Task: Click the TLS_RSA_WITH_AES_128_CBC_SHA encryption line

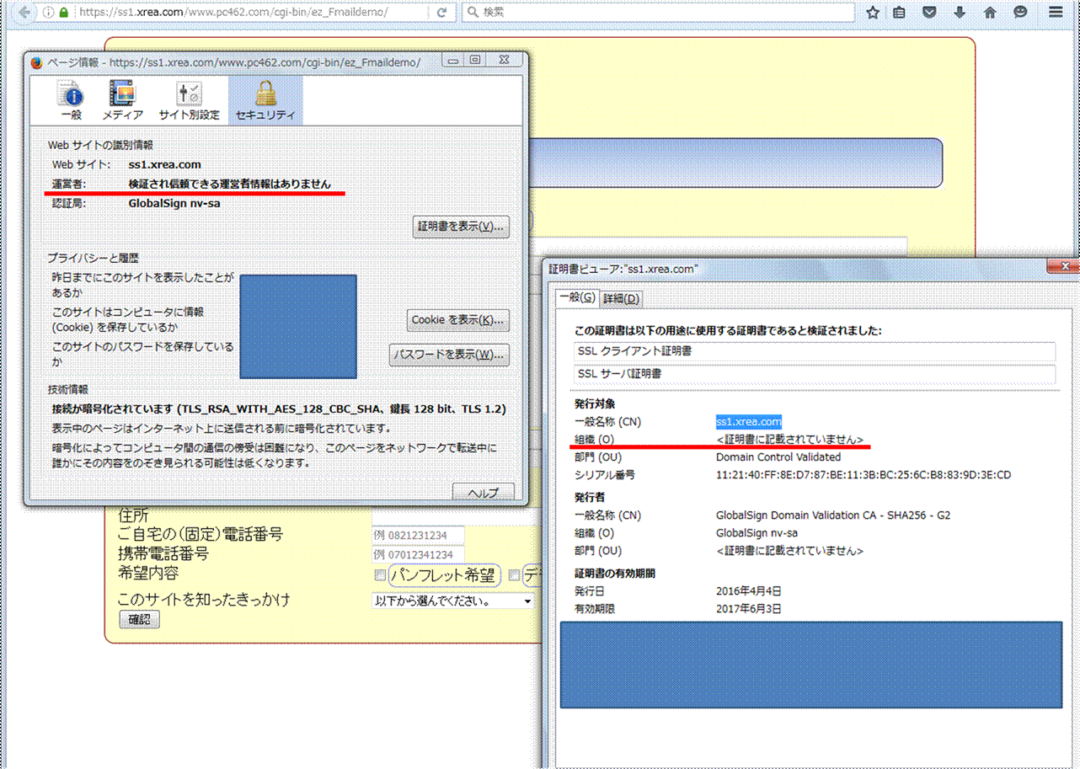Action: pyautogui.click(x=278, y=409)
